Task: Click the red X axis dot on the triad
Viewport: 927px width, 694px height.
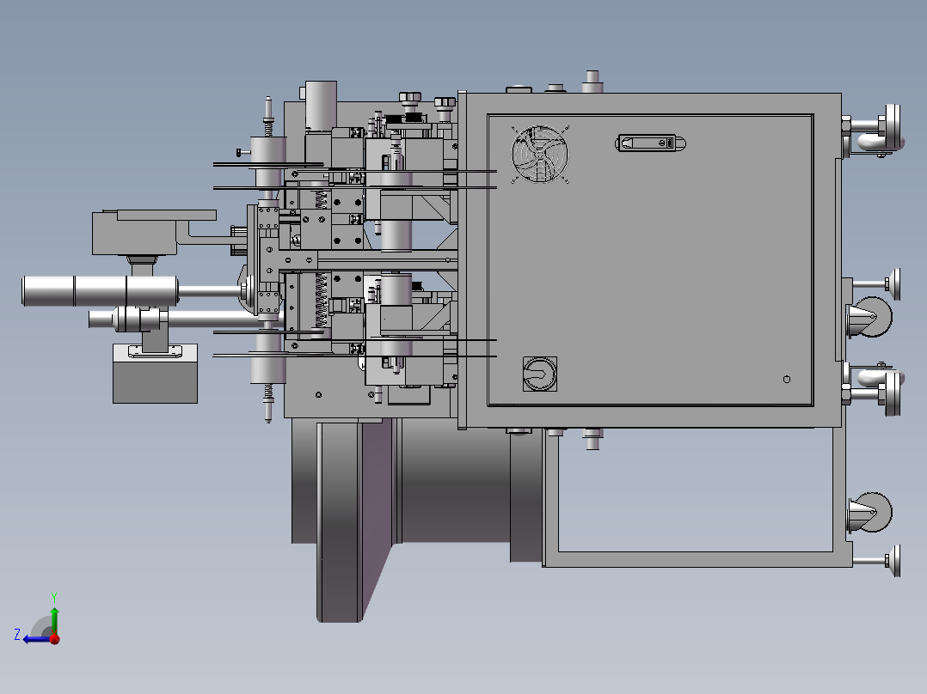Action: 55,638
